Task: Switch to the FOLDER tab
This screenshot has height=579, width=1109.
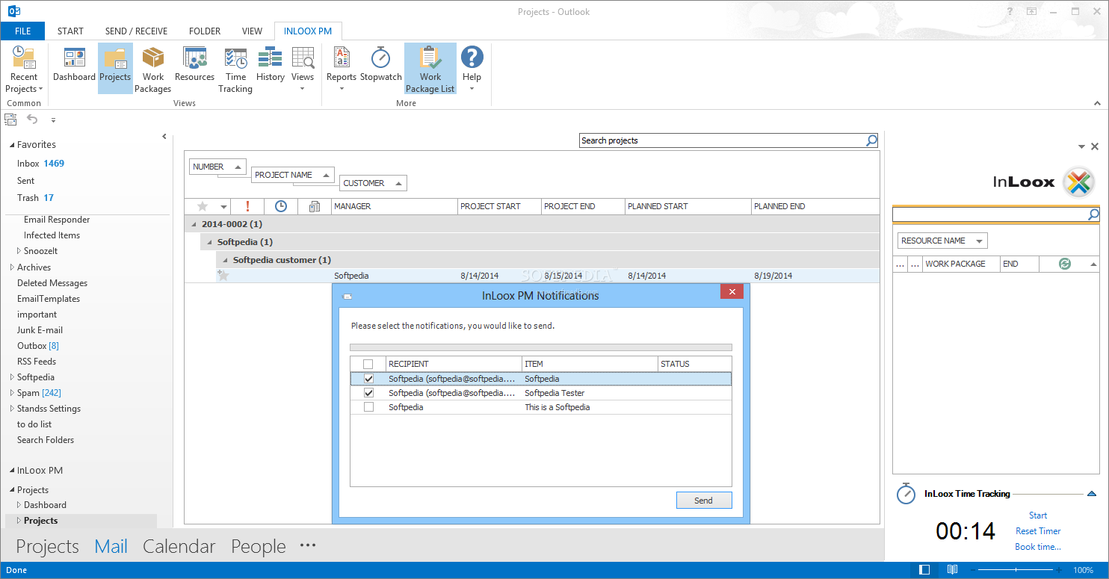Action: point(204,31)
